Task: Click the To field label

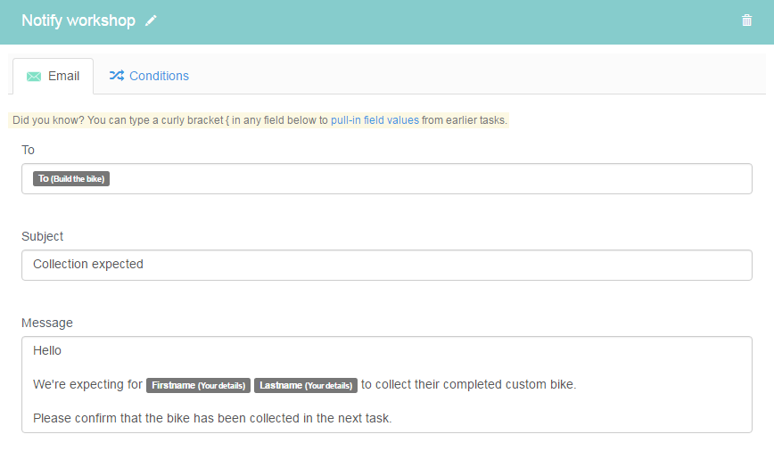Action: [x=29, y=150]
